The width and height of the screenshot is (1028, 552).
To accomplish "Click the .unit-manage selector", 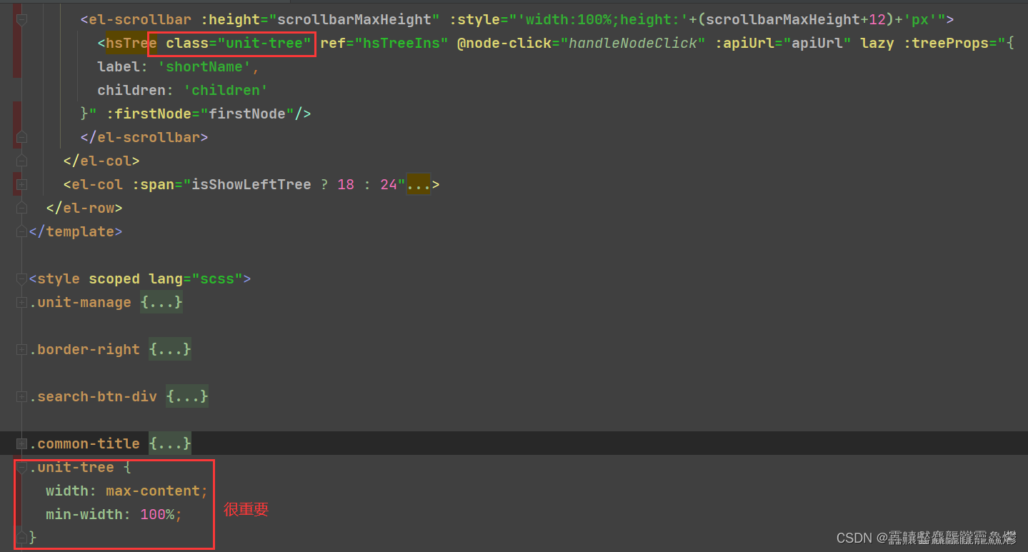I will (x=80, y=302).
